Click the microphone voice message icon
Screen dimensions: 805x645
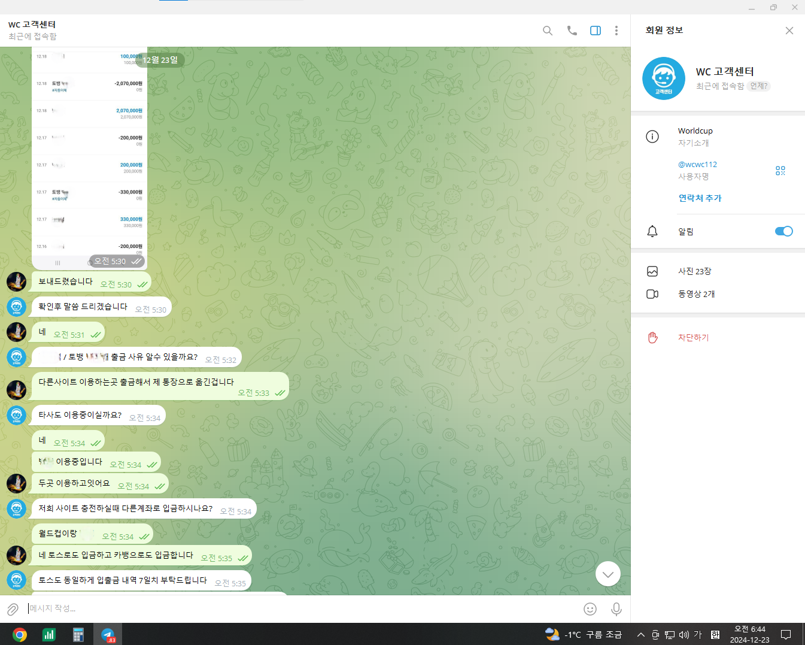[x=616, y=609]
